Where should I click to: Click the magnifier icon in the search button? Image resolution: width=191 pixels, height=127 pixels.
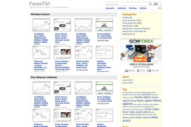tap(151, 4)
